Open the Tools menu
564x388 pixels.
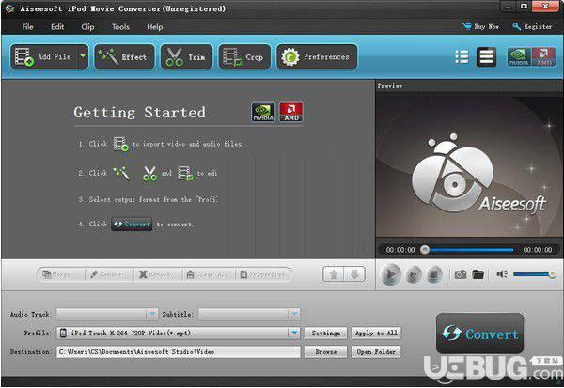tap(120, 27)
